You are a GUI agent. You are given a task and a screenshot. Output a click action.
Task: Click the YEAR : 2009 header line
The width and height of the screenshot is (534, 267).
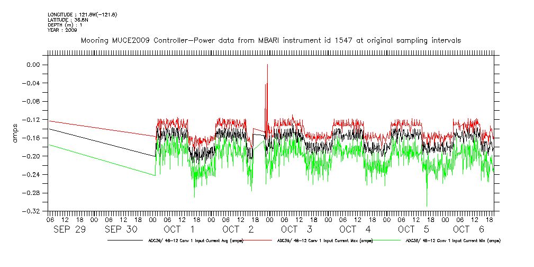62,30
